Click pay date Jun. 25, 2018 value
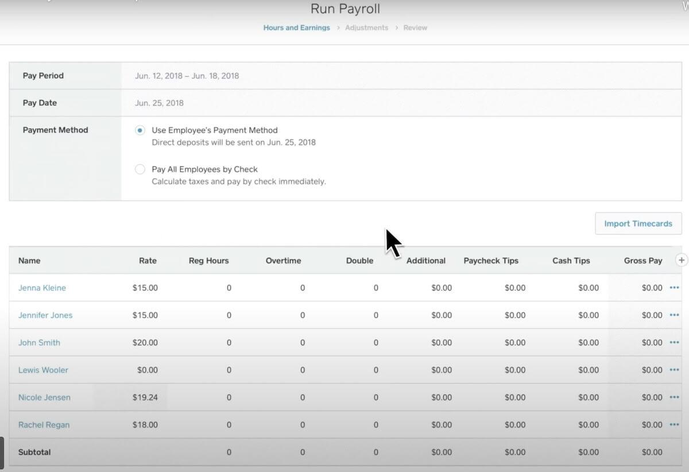 159,103
